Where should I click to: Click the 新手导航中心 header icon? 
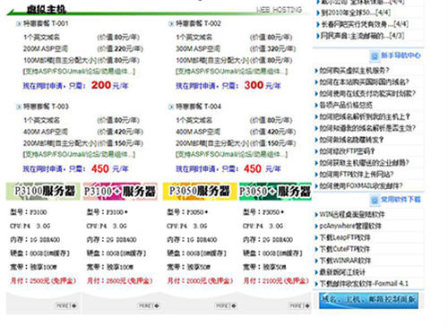(x=375, y=56)
